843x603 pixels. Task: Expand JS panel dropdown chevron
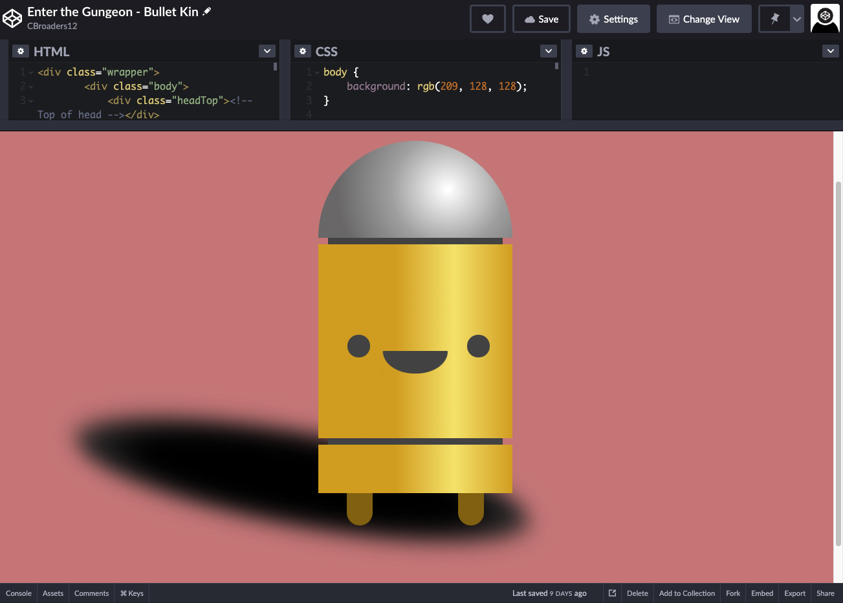click(x=831, y=51)
